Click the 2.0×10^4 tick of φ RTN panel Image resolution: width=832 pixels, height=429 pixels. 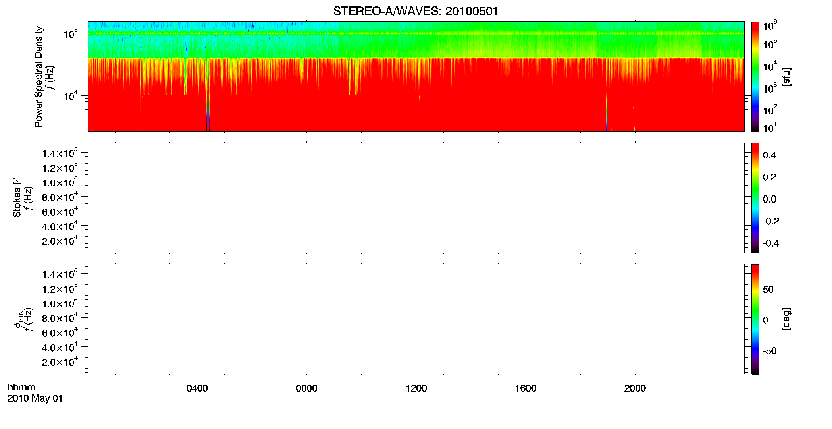click(x=60, y=361)
